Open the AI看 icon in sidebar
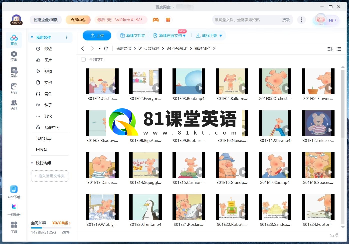 pyautogui.click(x=14, y=88)
